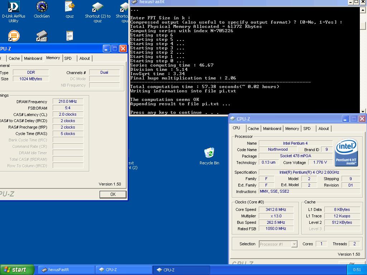Click Core Voltage value 1.776 V
The width and height of the screenshot is (367, 275).
click(x=320, y=162)
